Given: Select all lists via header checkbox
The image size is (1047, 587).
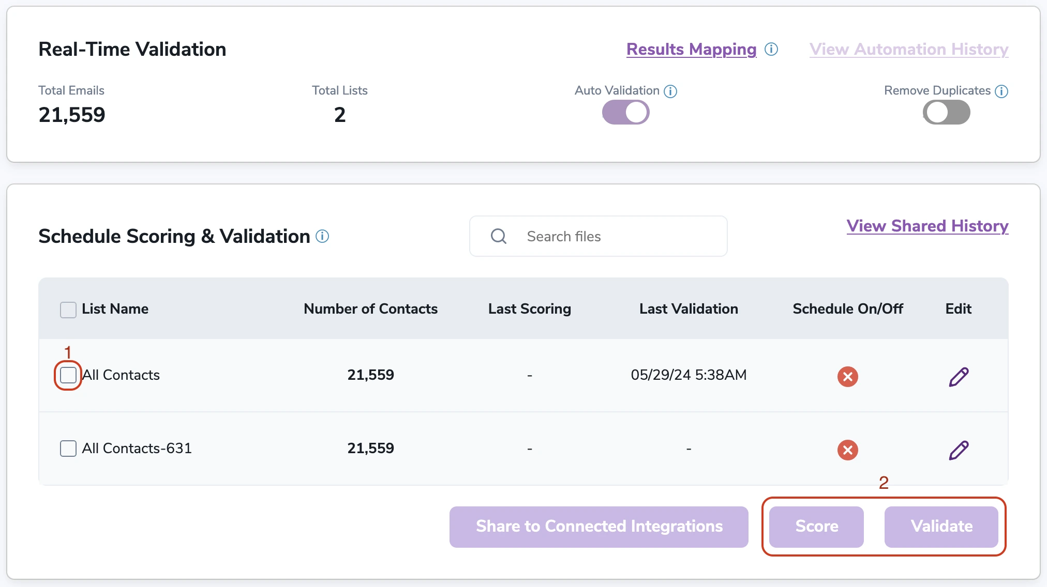Looking at the screenshot, I should 68,310.
